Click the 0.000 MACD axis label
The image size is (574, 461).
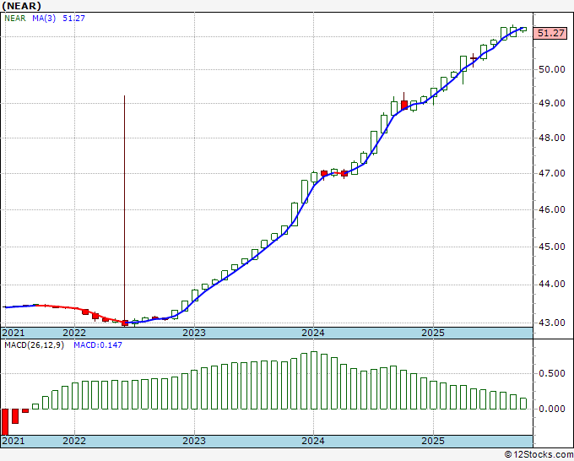(552, 409)
